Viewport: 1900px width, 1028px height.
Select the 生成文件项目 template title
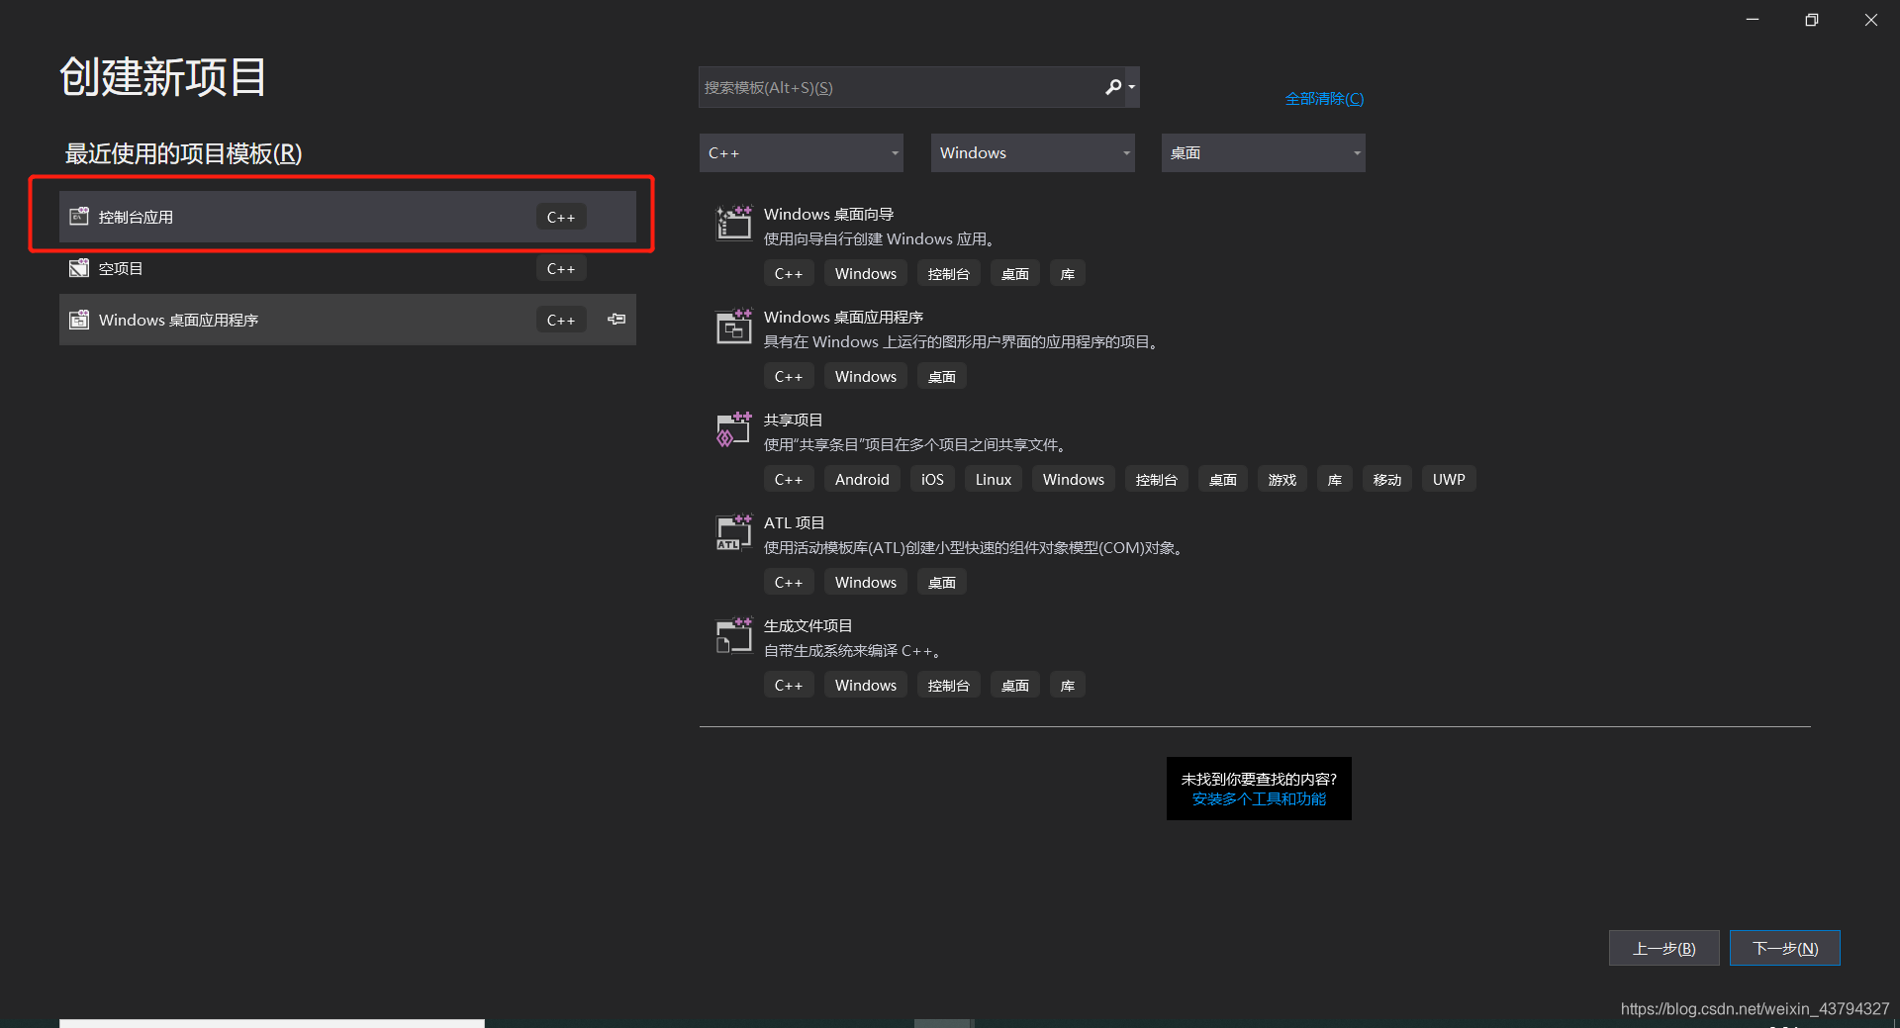tap(807, 625)
